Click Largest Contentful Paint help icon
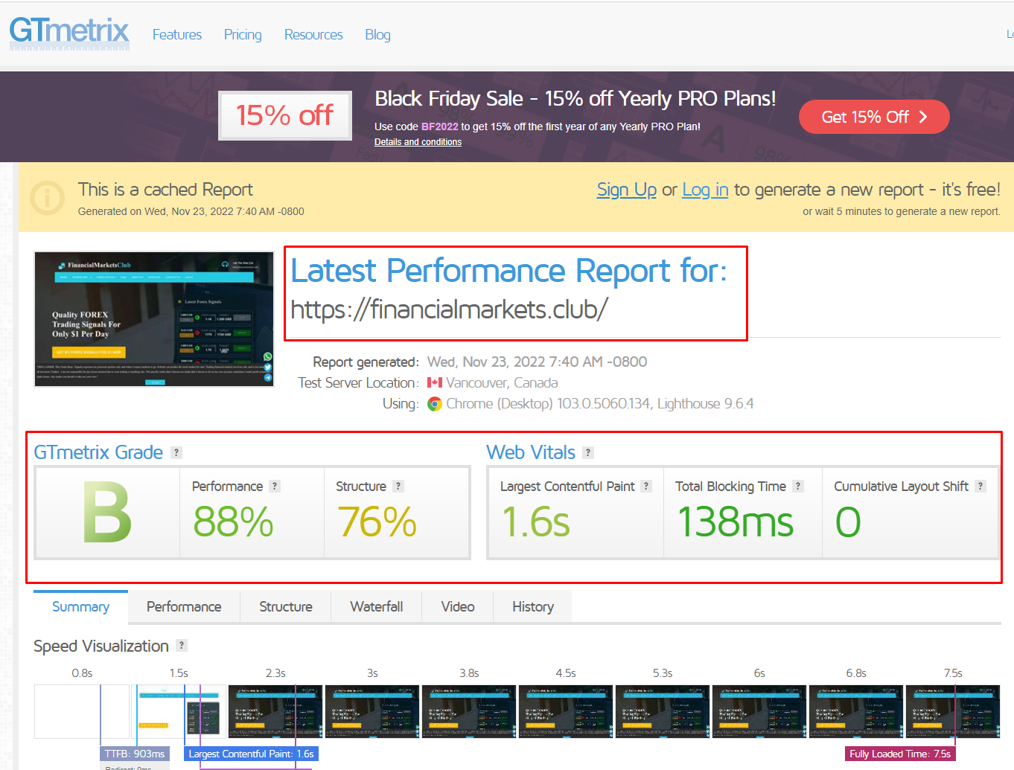 click(646, 486)
